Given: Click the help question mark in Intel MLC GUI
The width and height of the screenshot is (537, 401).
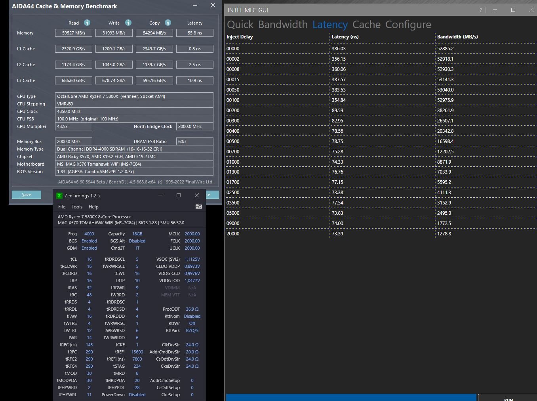Looking at the screenshot, I should point(481,10).
